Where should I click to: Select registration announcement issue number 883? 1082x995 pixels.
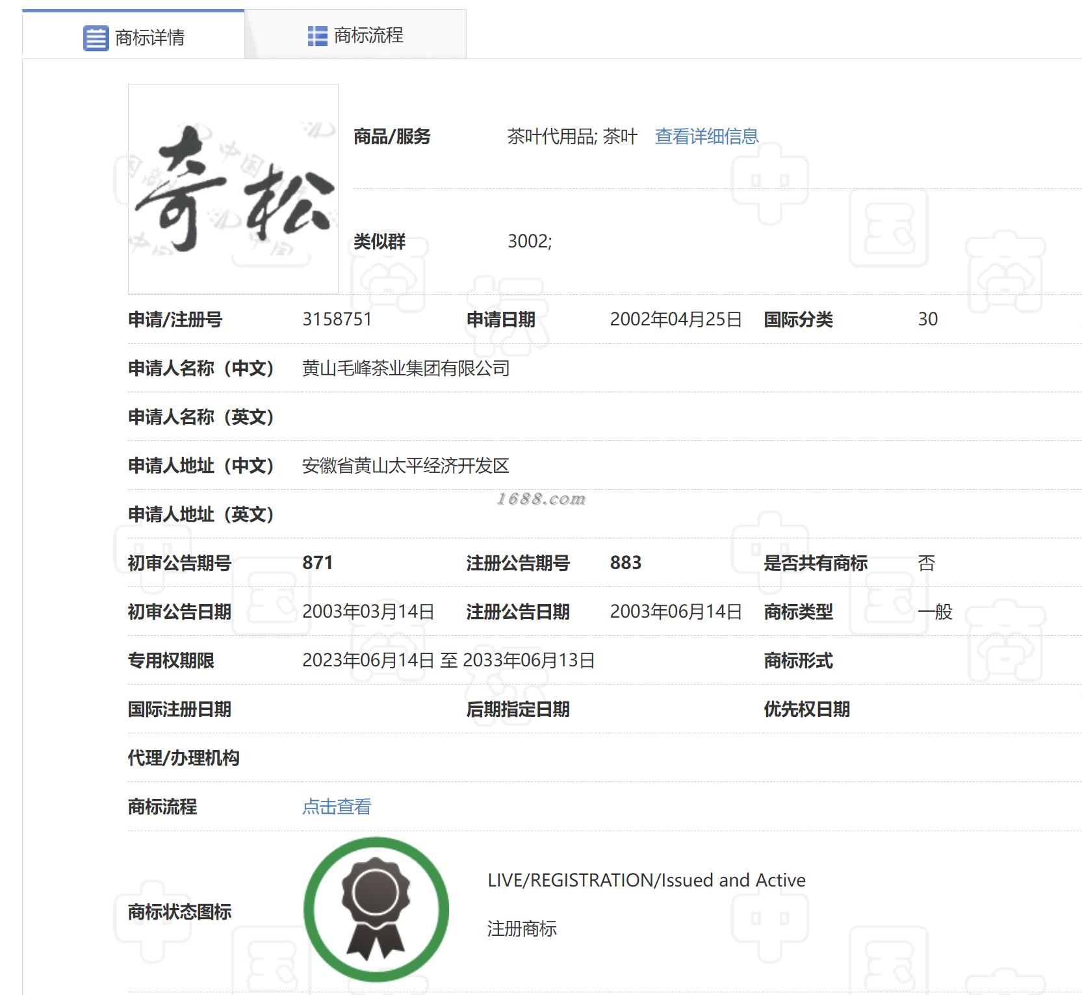click(626, 562)
